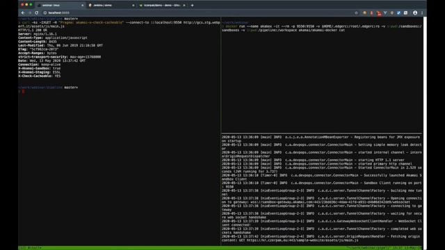Click the 'Last-Modified' header line
This screenshot has width=445, height=250.
[60, 45]
